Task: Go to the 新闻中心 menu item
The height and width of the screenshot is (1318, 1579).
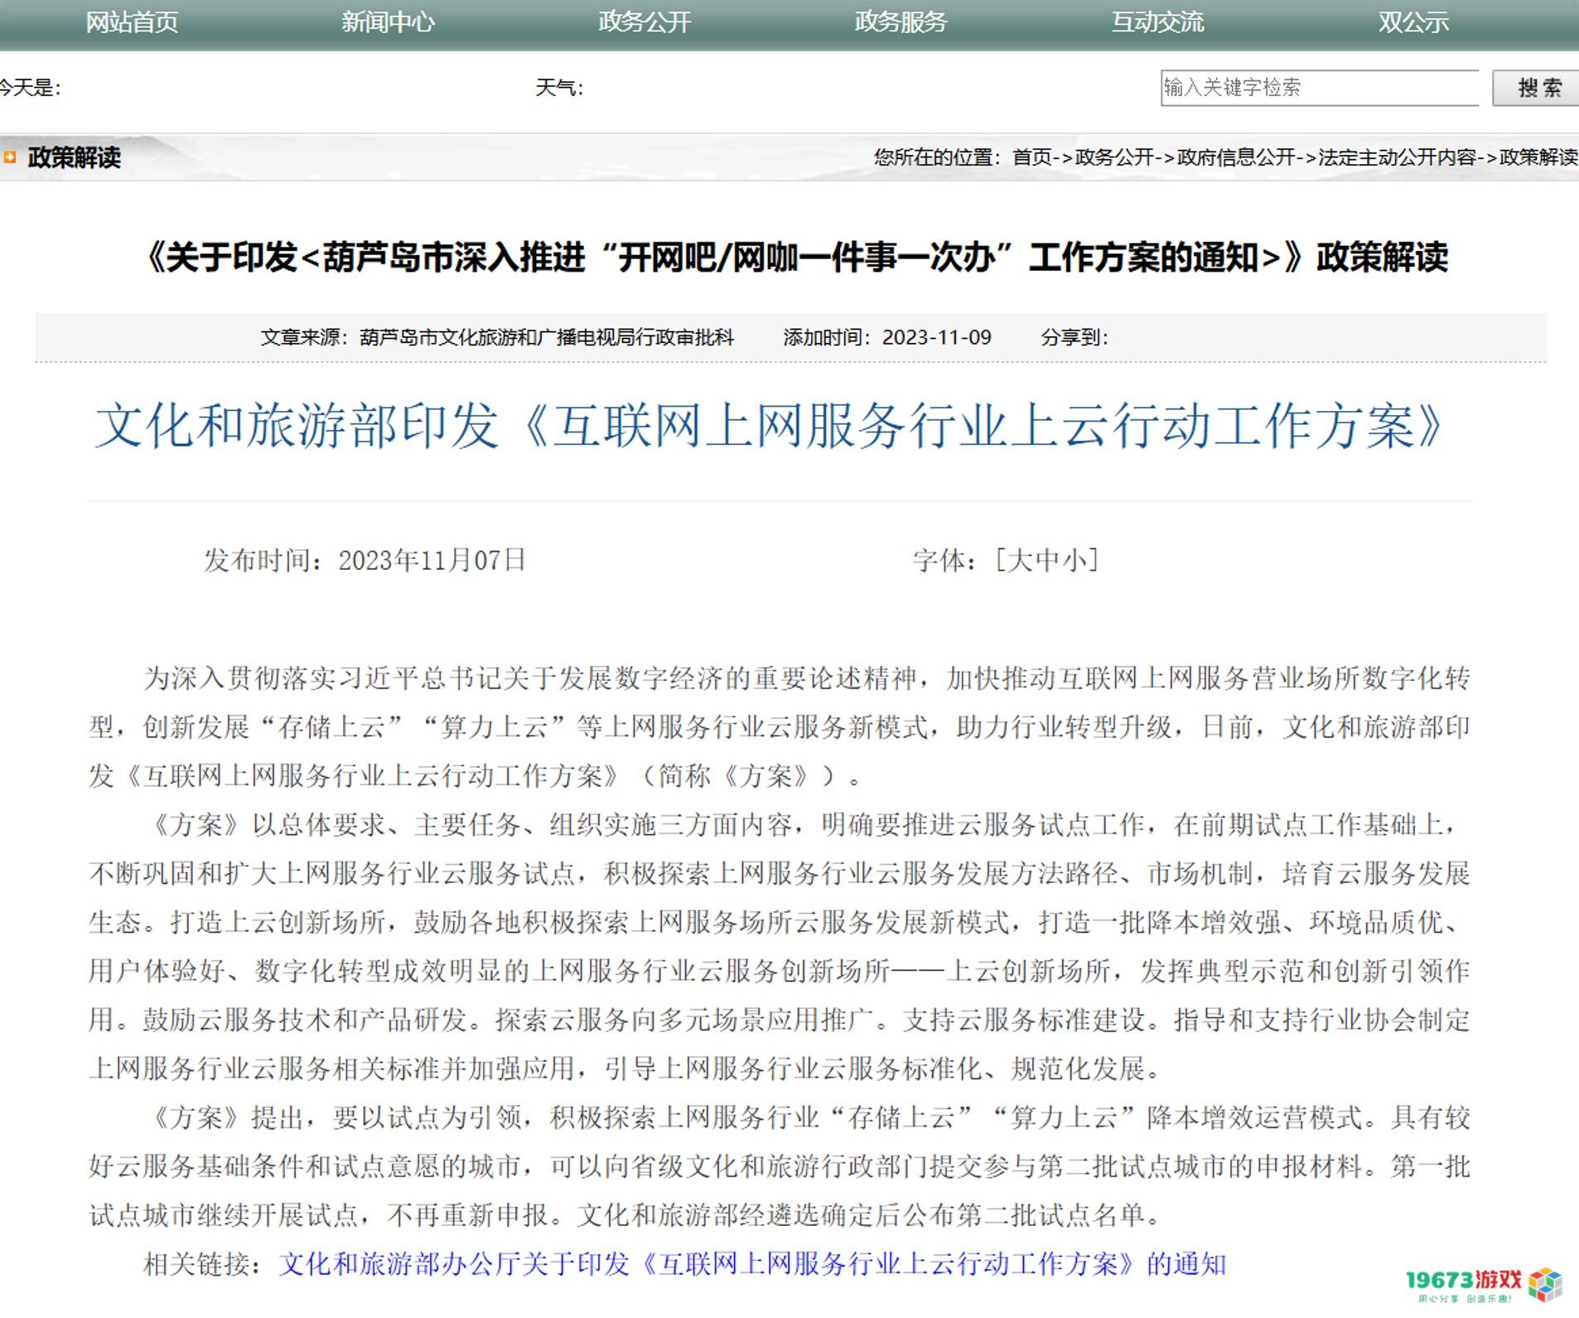Action: [388, 22]
